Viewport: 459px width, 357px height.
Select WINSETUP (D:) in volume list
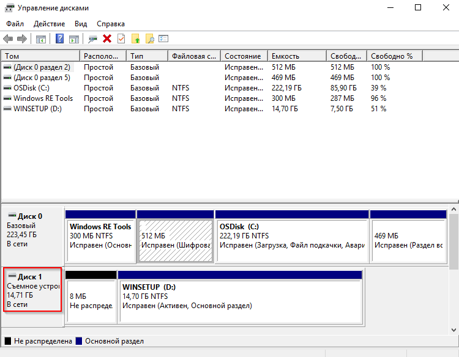tap(37, 109)
